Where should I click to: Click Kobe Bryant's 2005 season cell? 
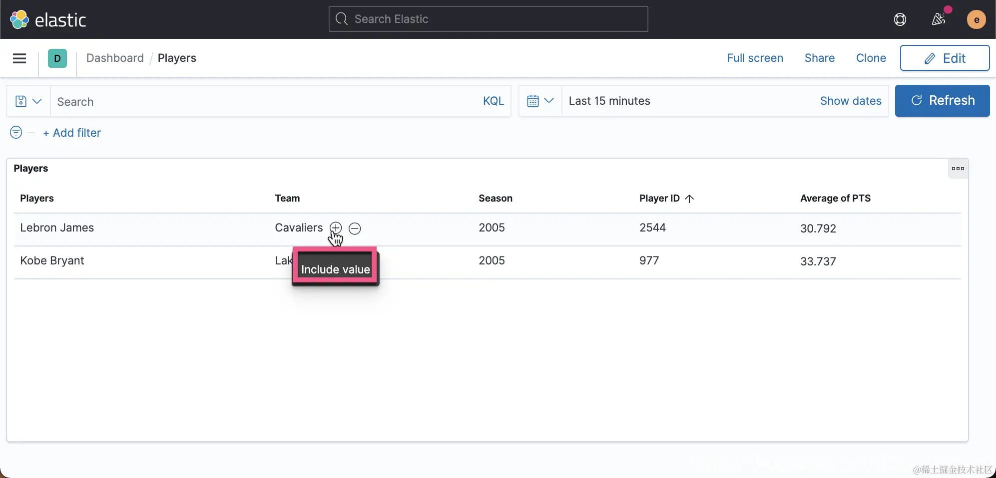tap(492, 260)
